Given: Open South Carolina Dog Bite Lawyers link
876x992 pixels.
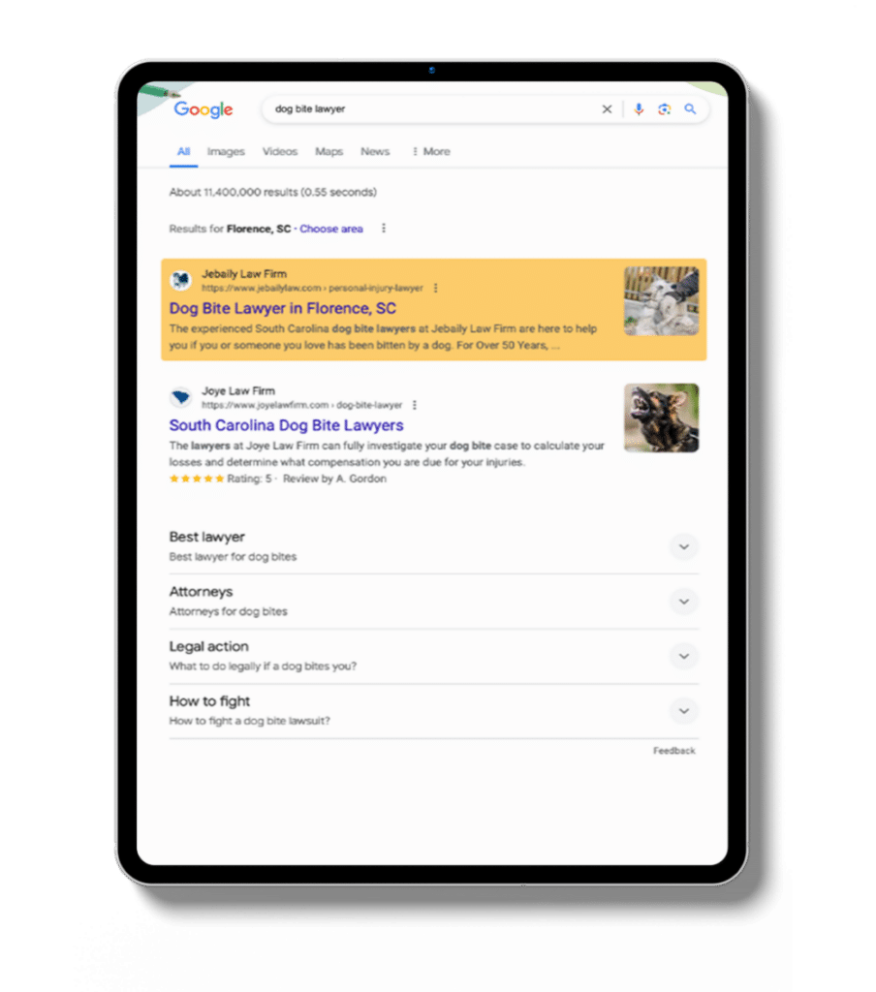Looking at the screenshot, I should coord(286,425).
